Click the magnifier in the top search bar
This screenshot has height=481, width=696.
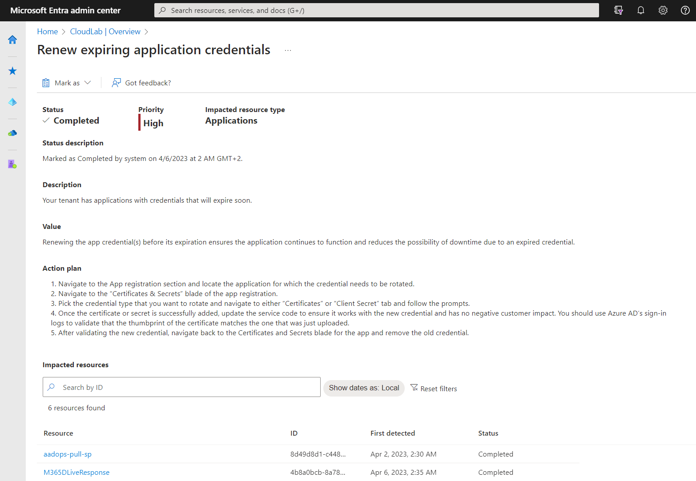[x=162, y=10]
